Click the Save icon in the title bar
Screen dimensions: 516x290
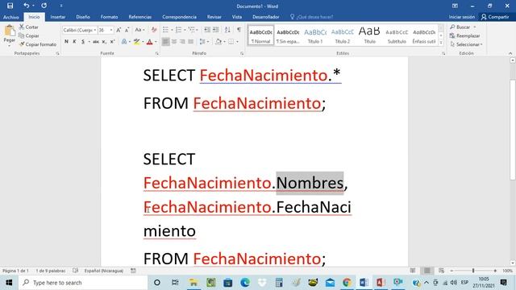tap(10, 6)
